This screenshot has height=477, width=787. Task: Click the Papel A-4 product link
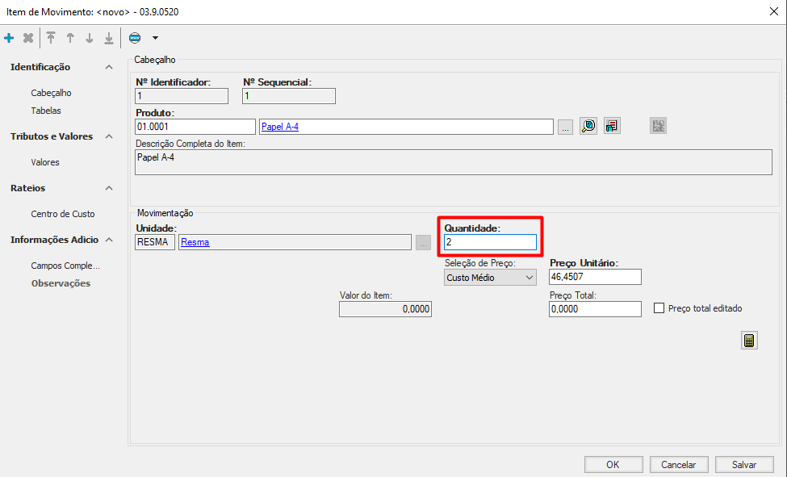click(x=280, y=127)
